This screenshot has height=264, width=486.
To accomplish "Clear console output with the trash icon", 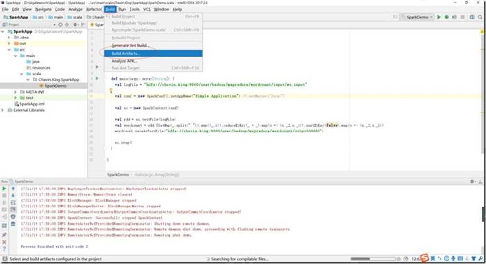I will [13, 224].
